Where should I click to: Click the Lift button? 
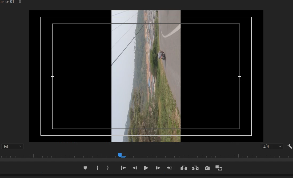(x=184, y=168)
